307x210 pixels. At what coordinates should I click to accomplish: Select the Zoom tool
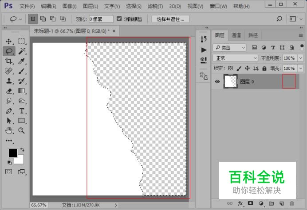click(x=22, y=130)
